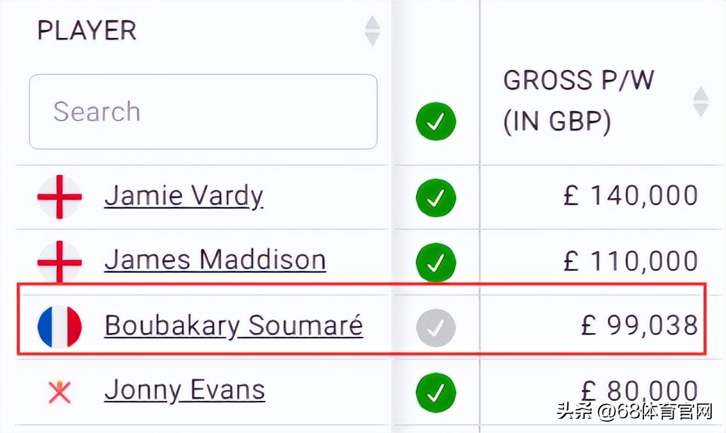726x433 pixels.
Task: Focus the player Search input field
Action: (203, 112)
